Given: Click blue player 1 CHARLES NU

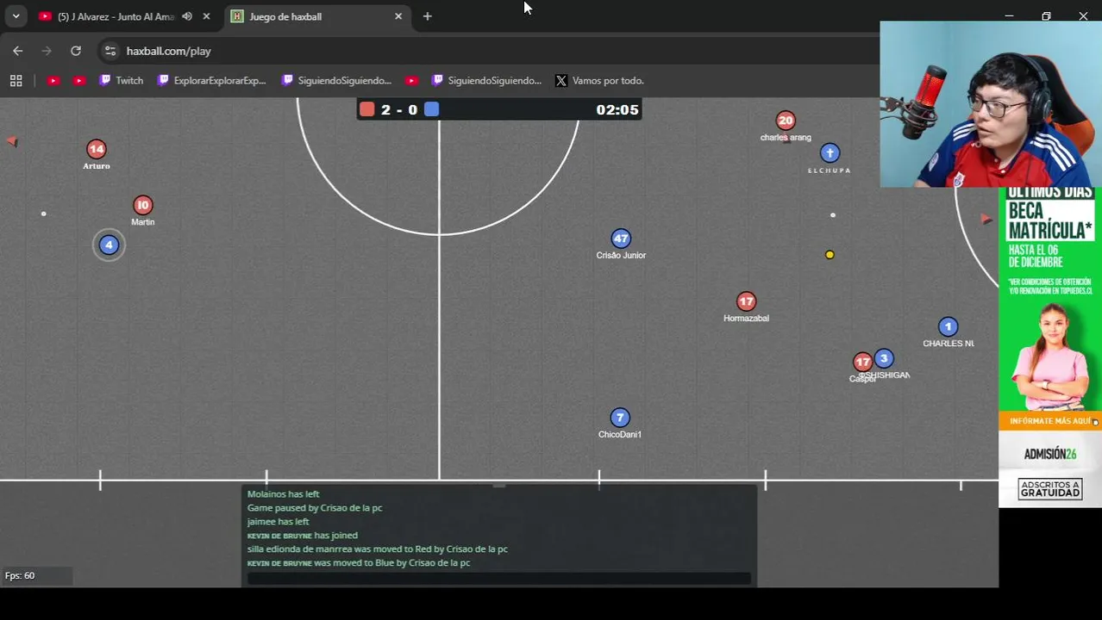Looking at the screenshot, I should [x=948, y=326].
